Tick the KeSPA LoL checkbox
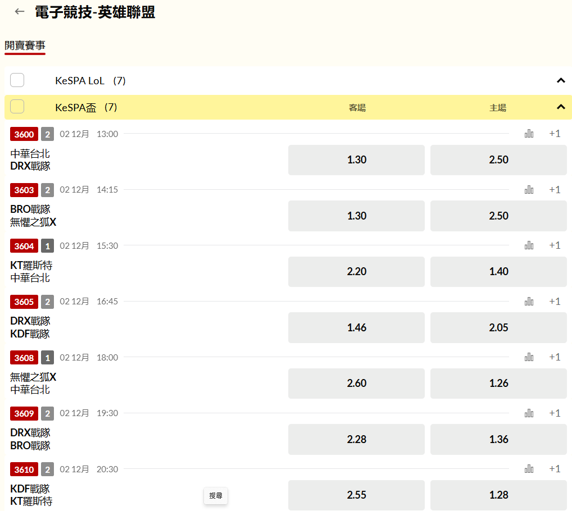Viewport: 572px width, 511px height. click(17, 80)
